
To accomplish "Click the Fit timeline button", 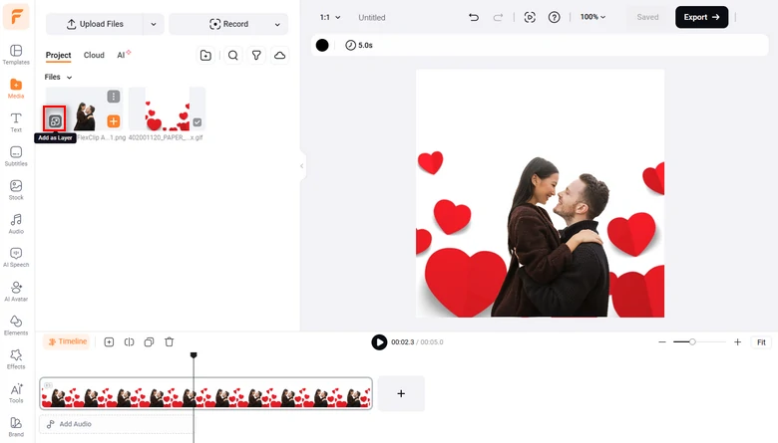I will coord(761,342).
